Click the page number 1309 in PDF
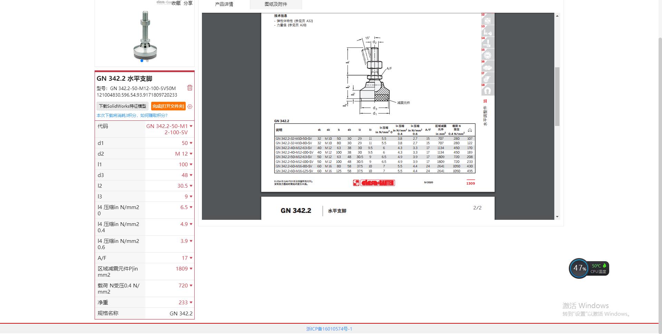Screen dimensions: 662x334 pyautogui.click(x=470, y=183)
